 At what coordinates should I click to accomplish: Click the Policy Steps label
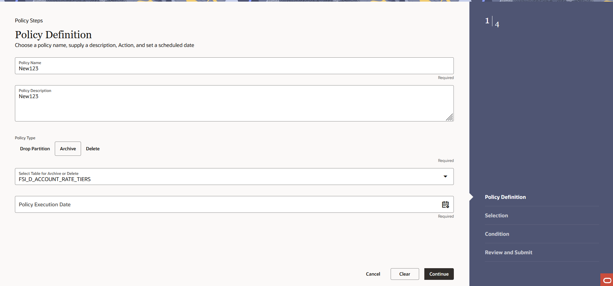[x=29, y=20]
